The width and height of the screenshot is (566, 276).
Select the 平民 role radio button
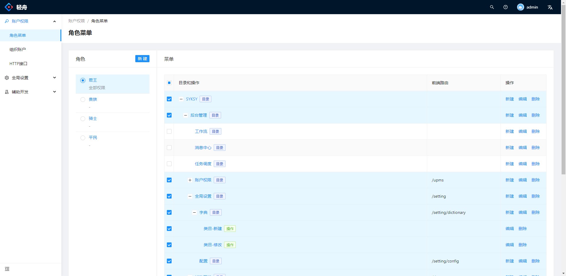pos(83,138)
